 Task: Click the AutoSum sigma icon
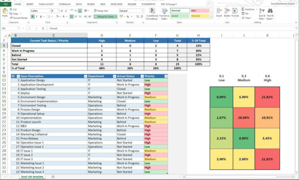coord(243,9)
